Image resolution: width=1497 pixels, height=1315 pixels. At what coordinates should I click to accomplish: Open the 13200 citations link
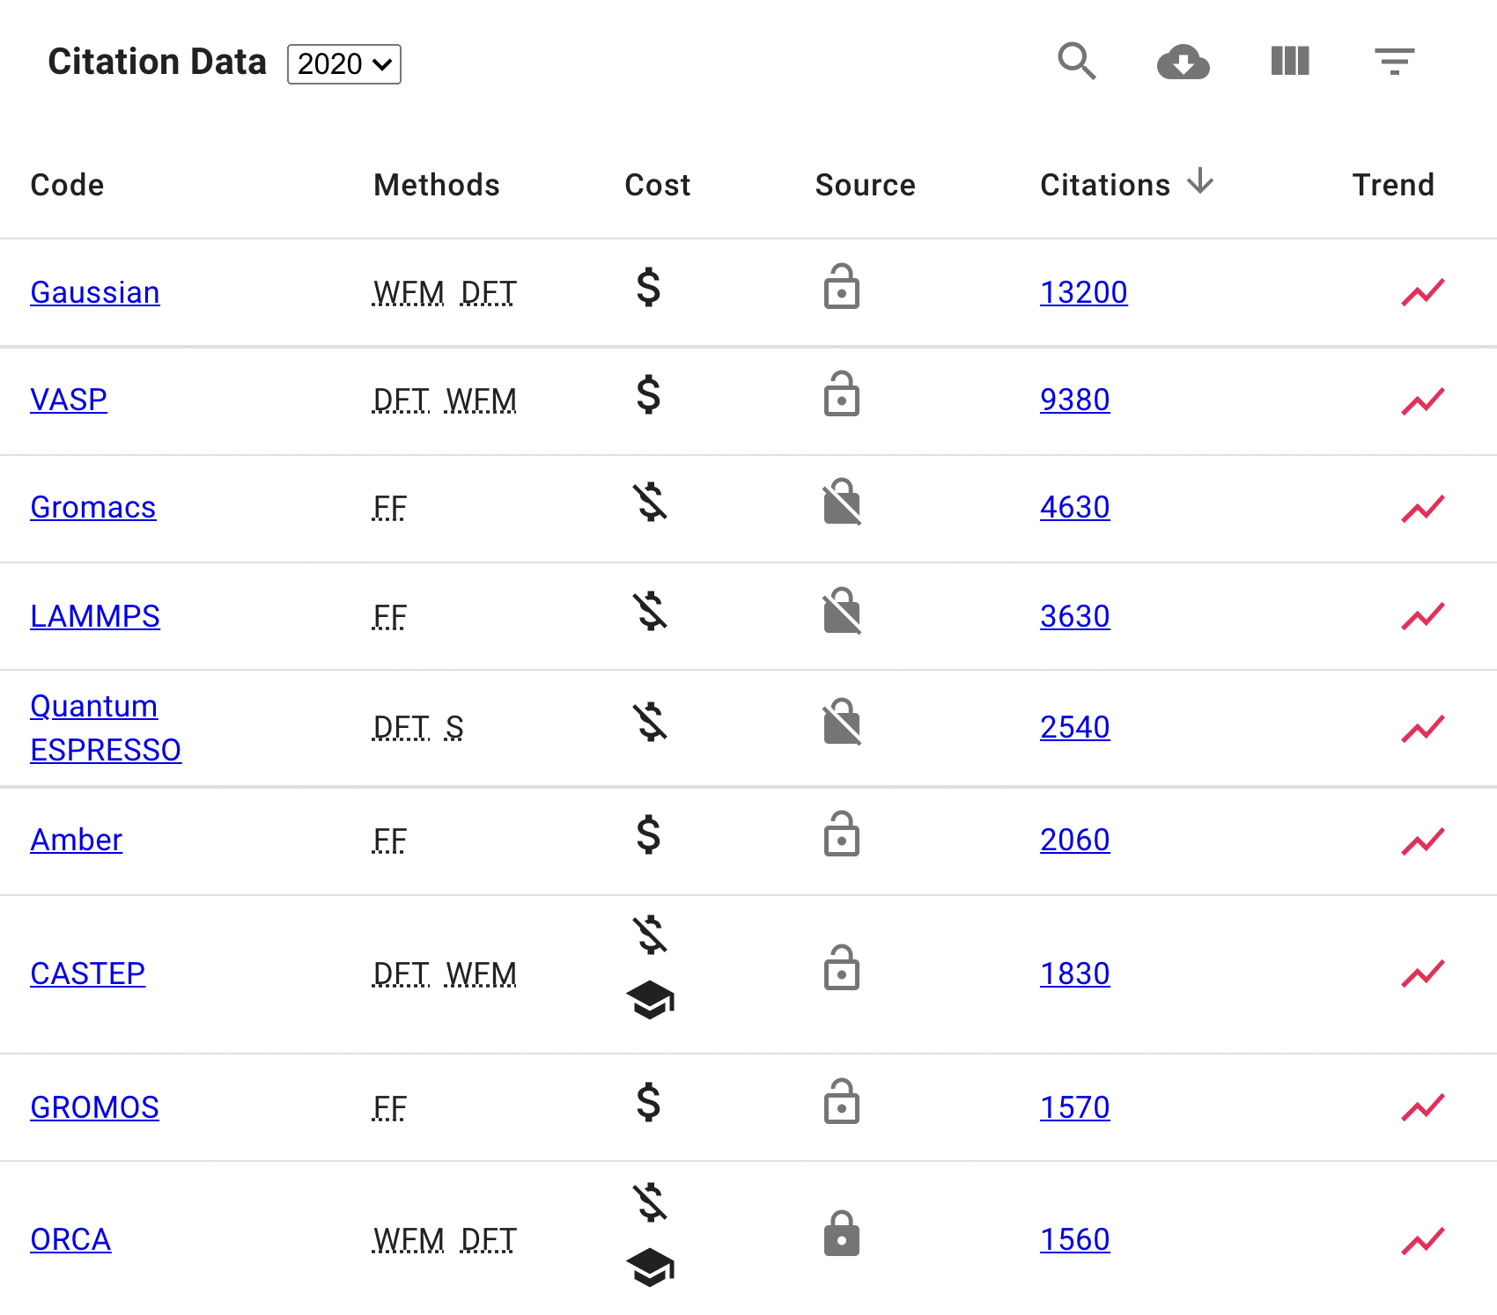(x=1084, y=292)
